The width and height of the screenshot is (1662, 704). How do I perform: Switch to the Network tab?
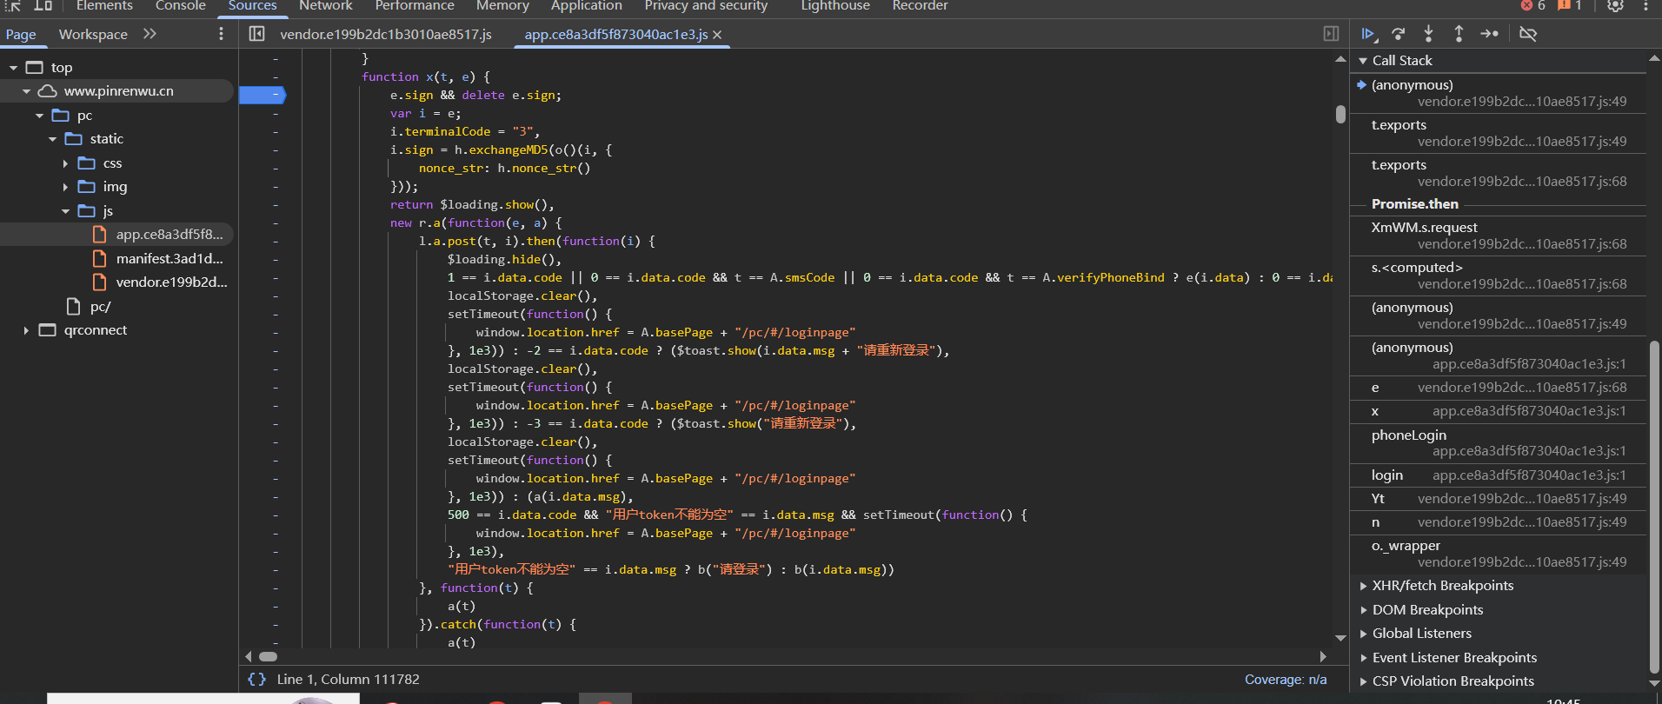click(x=325, y=6)
